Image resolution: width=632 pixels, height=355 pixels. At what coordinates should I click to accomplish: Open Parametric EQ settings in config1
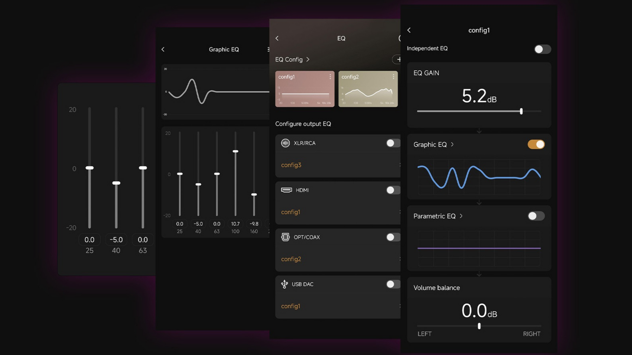(x=438, y=216)
